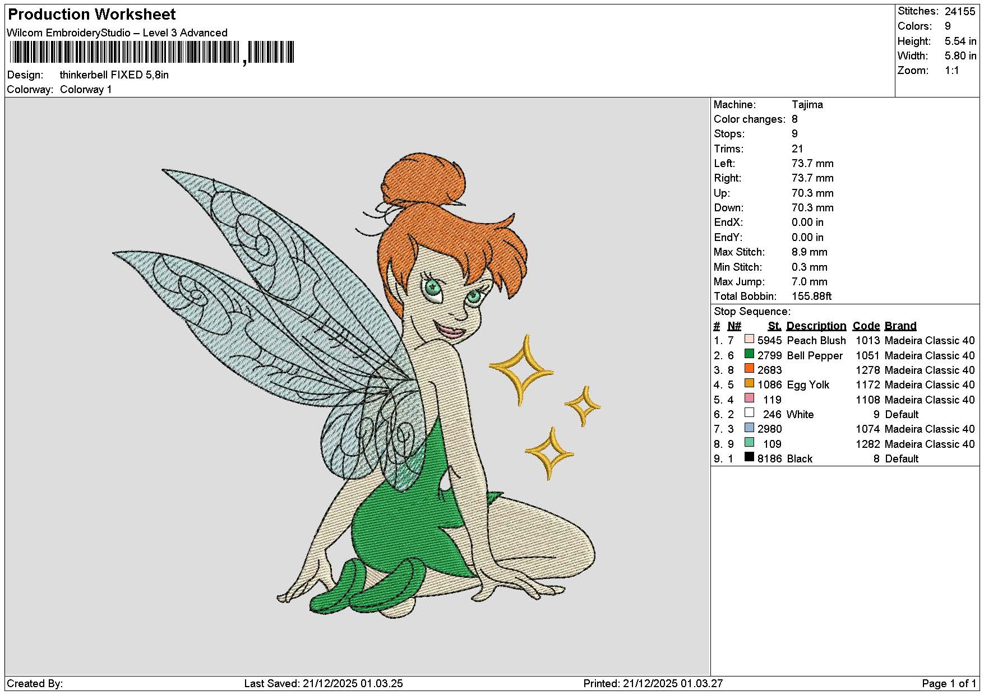Click the stitch count "2799" in row 2

point(769,356)
